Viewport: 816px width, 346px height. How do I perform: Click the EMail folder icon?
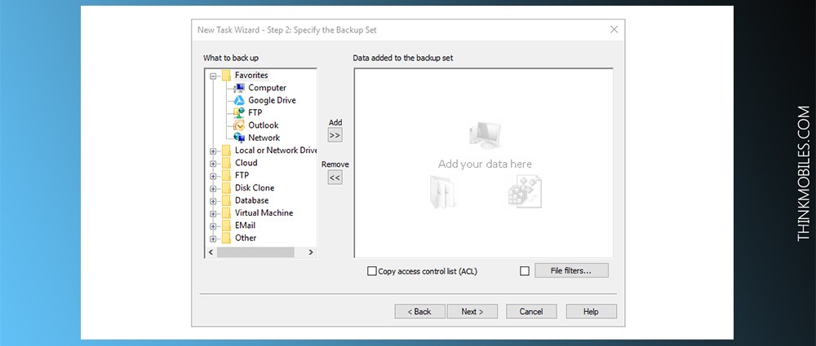pos(226,225)
